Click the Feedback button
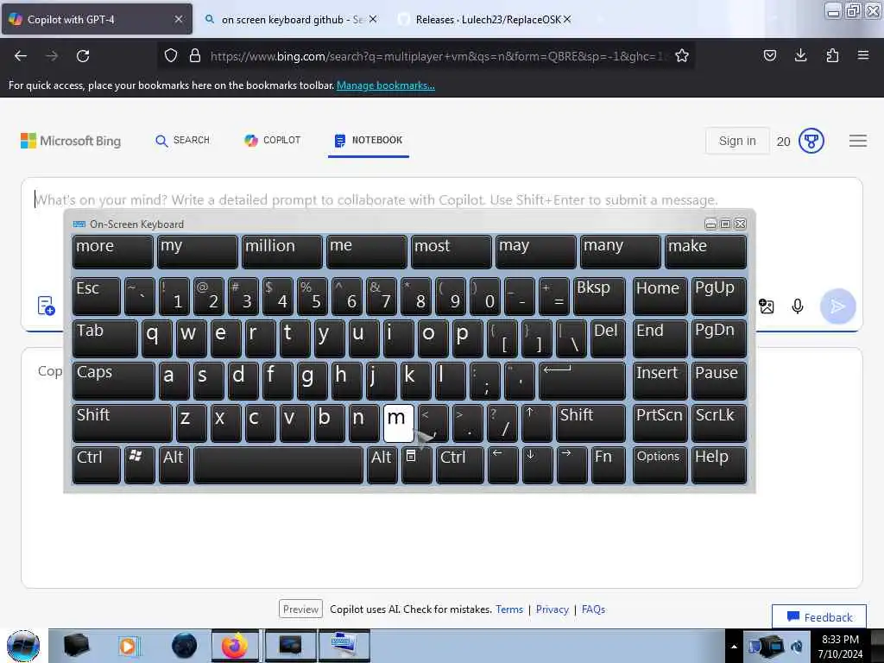This screenshot has width=884, height=663. 819,616
